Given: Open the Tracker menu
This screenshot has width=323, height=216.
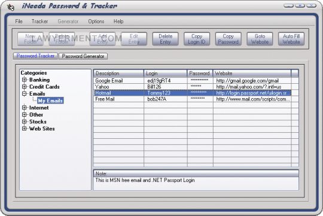Looking at the screenshot, I should [39, 22].
